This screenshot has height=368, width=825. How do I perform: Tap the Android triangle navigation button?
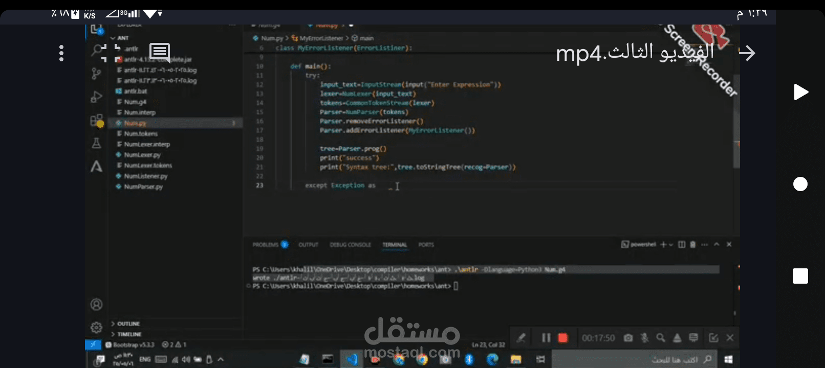point(801,92)
